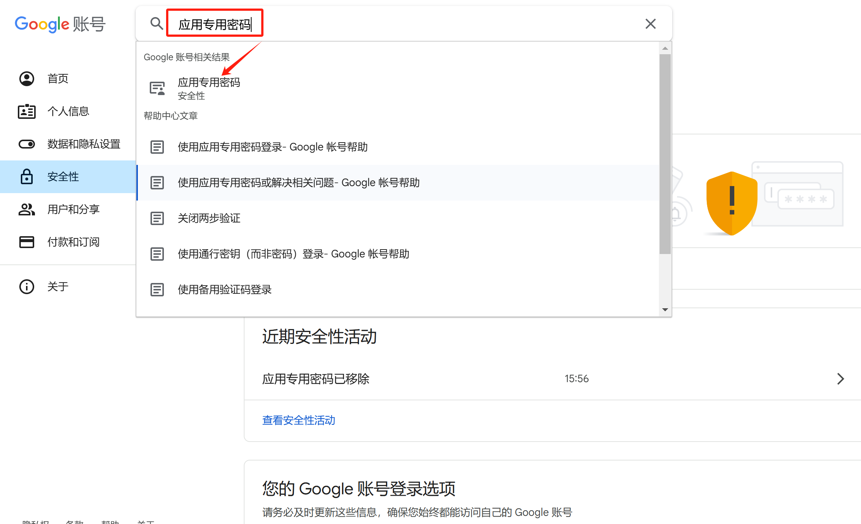
Task: Click the 您的 Google 账号登录选项 heading
Action: point(359,489)
